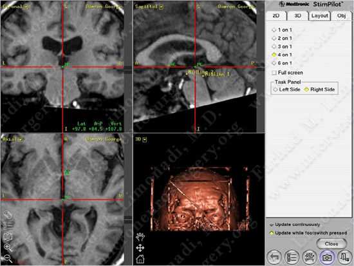Open the tools wrench round button

click(x=310, y=257)
